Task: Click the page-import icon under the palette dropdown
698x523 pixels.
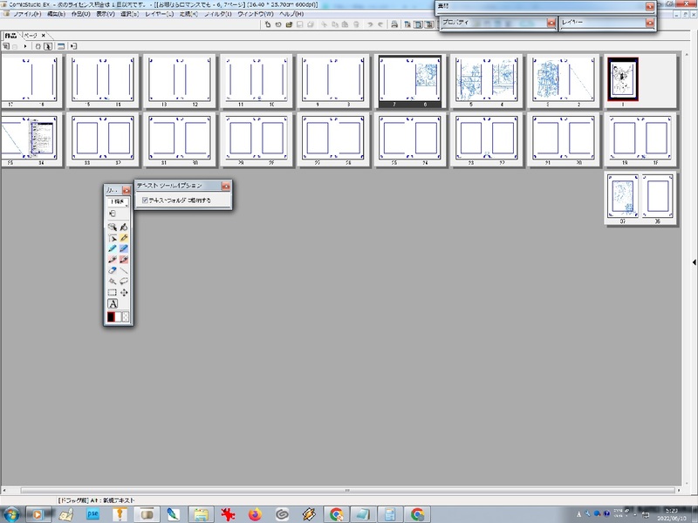Action: coord(113,214)
